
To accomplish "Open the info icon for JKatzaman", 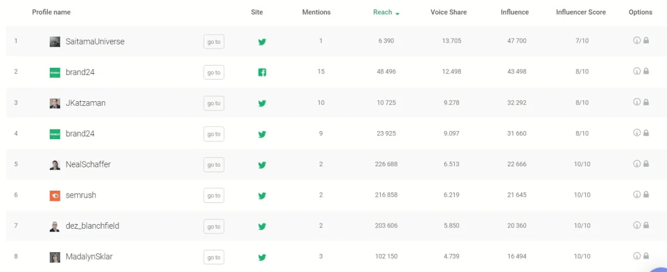I will pyautogui.click(x=637, y=102).
